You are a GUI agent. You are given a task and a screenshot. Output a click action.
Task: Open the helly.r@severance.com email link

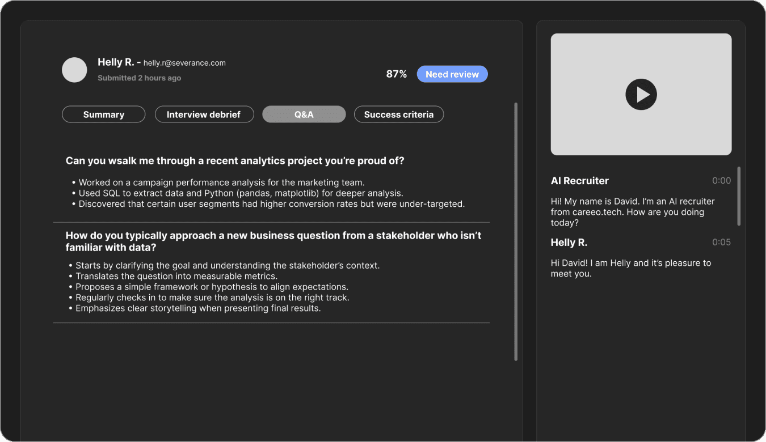pos(184,63)
